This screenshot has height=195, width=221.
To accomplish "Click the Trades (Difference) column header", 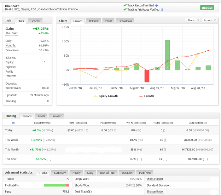I will [163, 123].
